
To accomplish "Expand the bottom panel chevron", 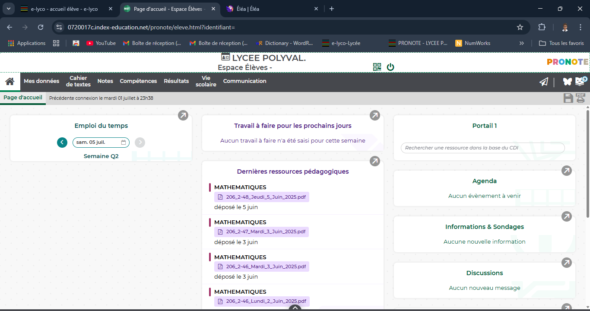I will pos(295,308).
